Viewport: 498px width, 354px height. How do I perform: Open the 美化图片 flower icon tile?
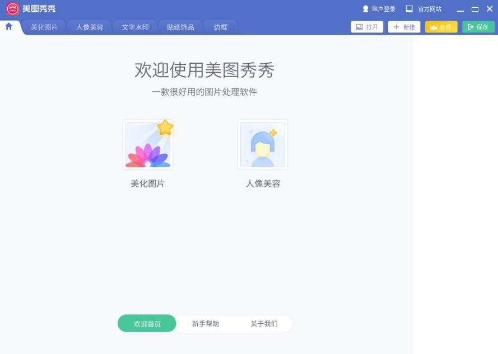[x=148, y=145]
